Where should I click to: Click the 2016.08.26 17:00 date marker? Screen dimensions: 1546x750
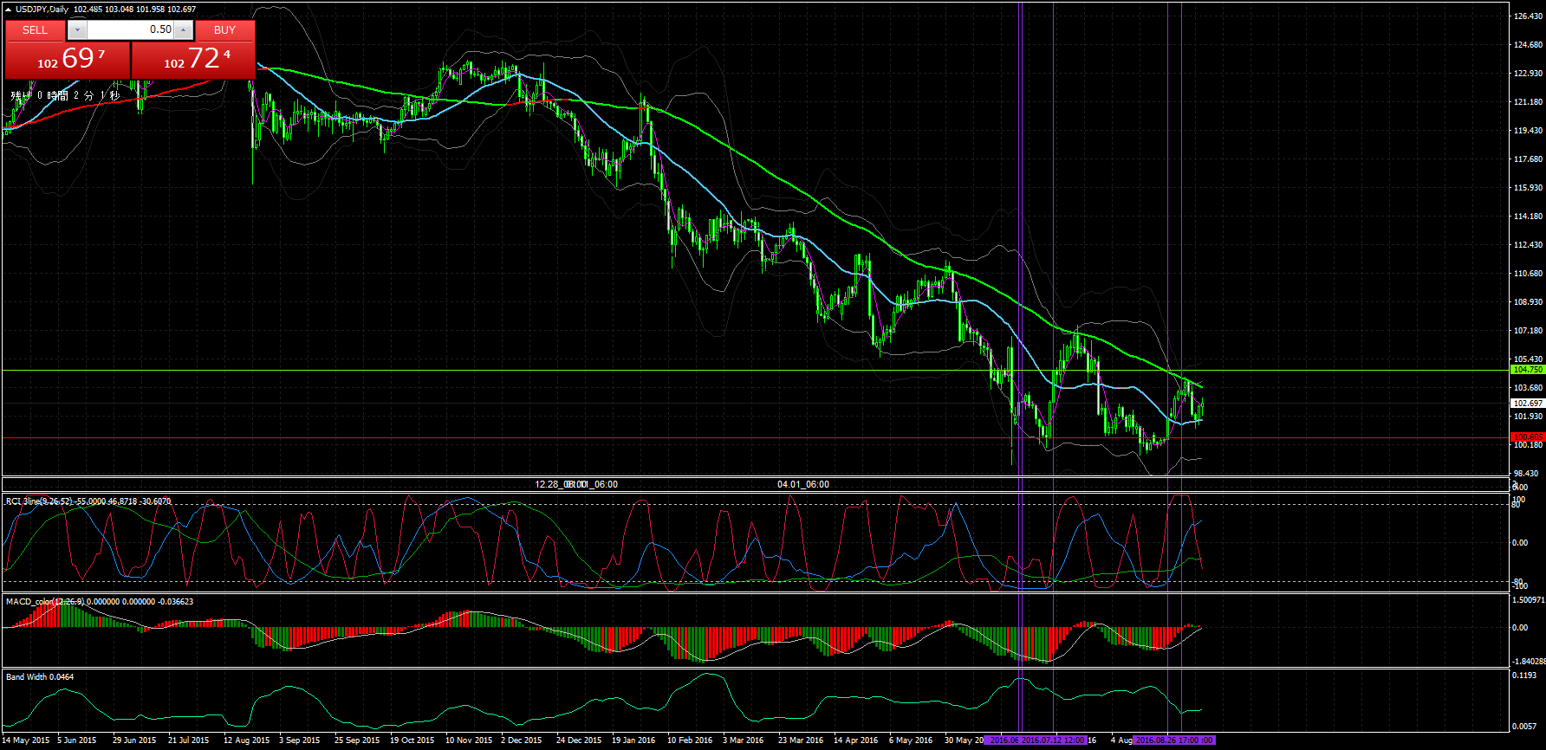(x=1174, y=740)
